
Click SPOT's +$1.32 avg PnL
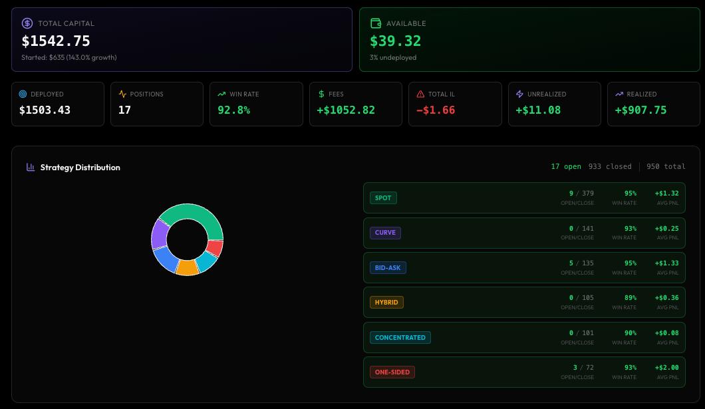point(667,194)
